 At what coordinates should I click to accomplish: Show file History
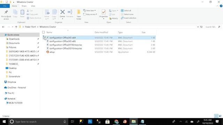click(x=114, y=18)
